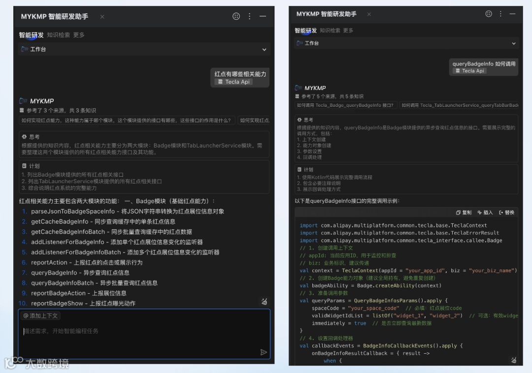532x373 pixels.
Task: Switch to 知识检索 tab in left panel
Action: point(58,35)
